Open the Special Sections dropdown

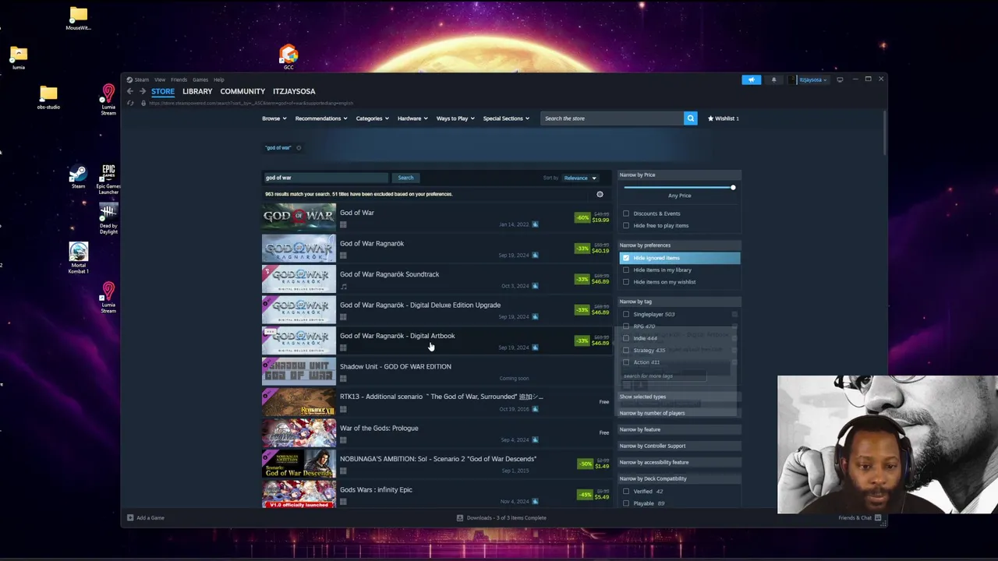point(506,118)
